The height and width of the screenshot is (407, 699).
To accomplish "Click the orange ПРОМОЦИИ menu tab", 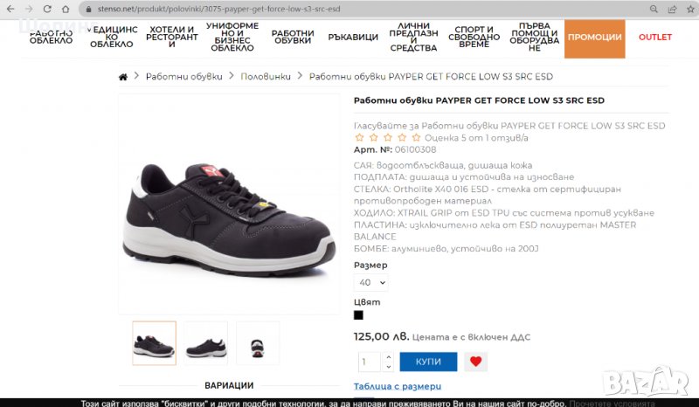I will point(595,38).
